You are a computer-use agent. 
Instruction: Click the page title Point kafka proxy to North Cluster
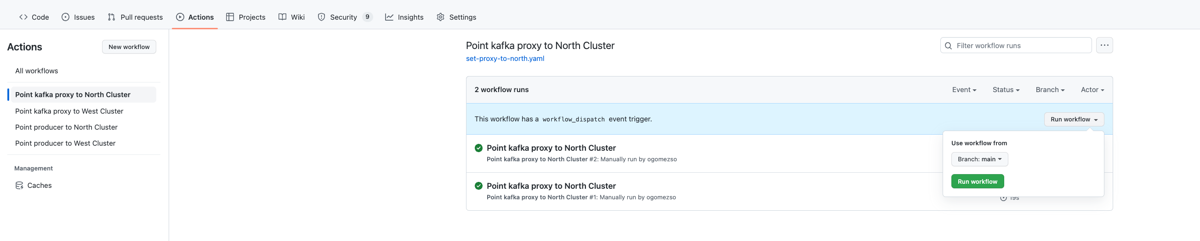(540, 45)
